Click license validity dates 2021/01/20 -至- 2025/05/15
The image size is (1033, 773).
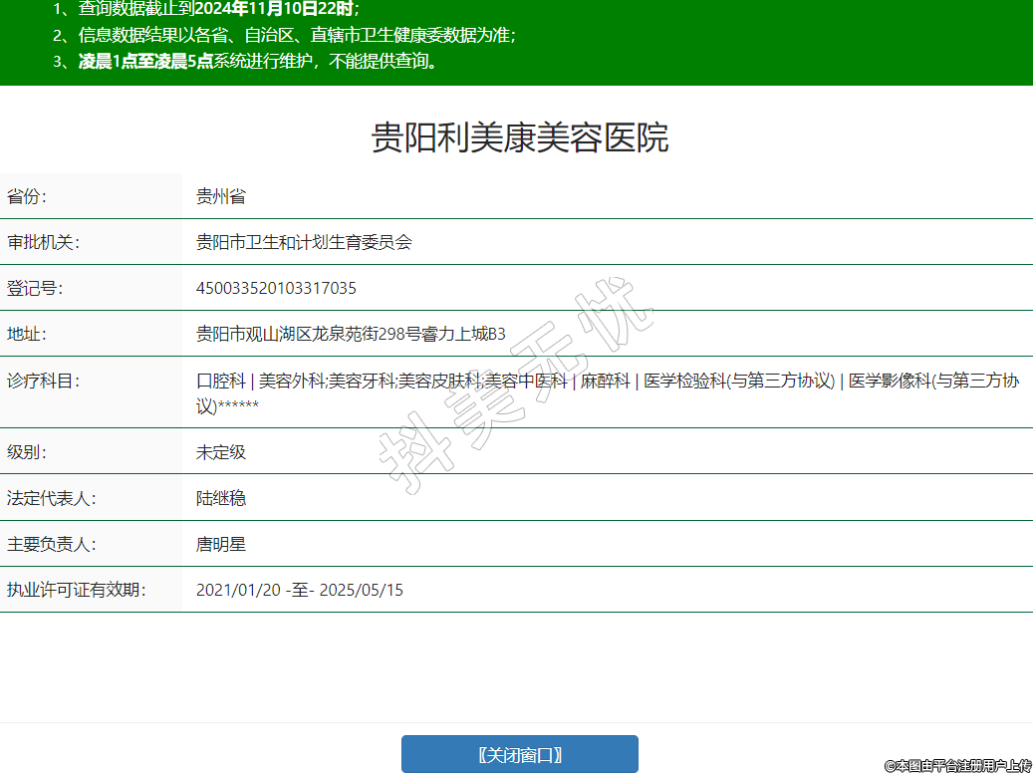(x=299, y=590)
